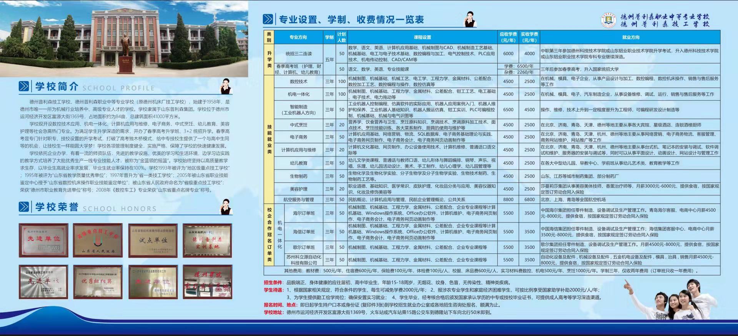Select the 升学类 category cell
Viewport: 738px width, 336px height.
[269, 60]
